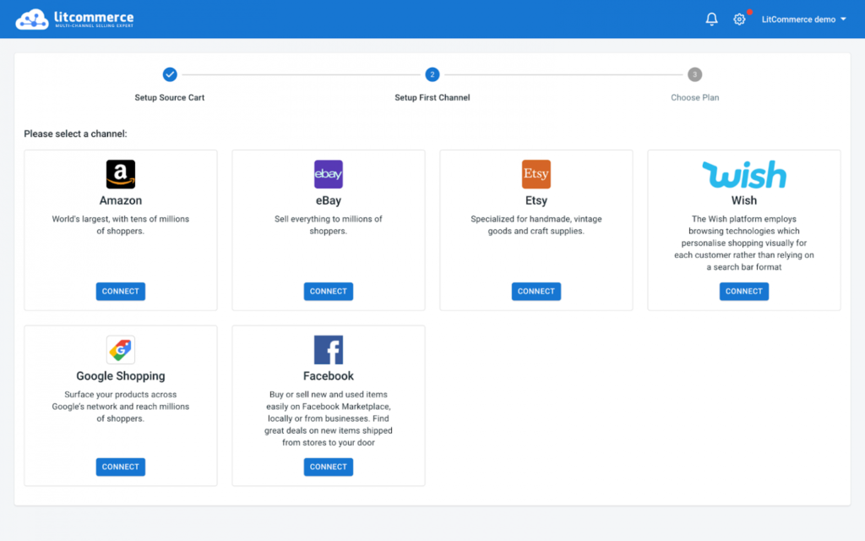Go to Setup Source Cart step
Image resolution: width=865 pixels, height=541 pixels.
pyautogui.click(x=170, y=75)
